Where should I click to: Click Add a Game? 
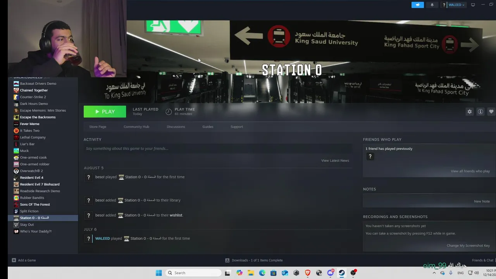(24, 260)
